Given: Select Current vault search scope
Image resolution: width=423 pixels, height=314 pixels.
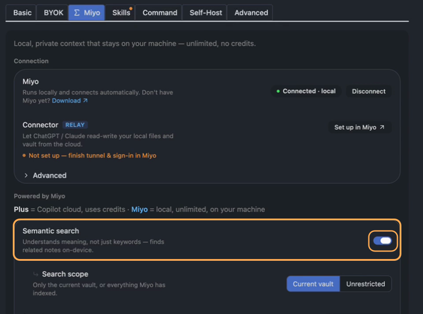Looking at the screenshot, I should [313, 284].
